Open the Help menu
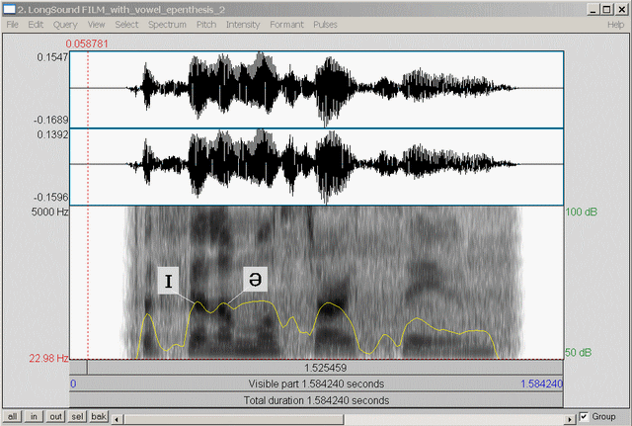The image size is (632, 426). (614, 24)
